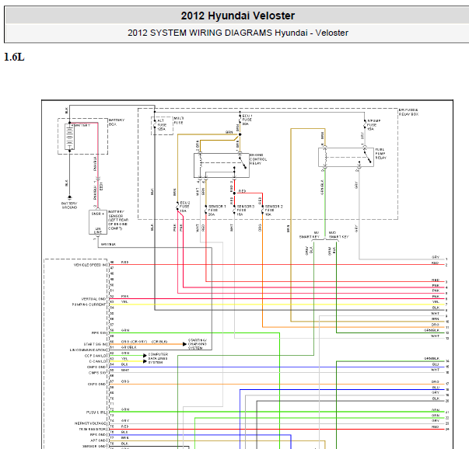Click the '1.6L' engine heading
This screenshot has height=449, width=469.
click(14, 57)
